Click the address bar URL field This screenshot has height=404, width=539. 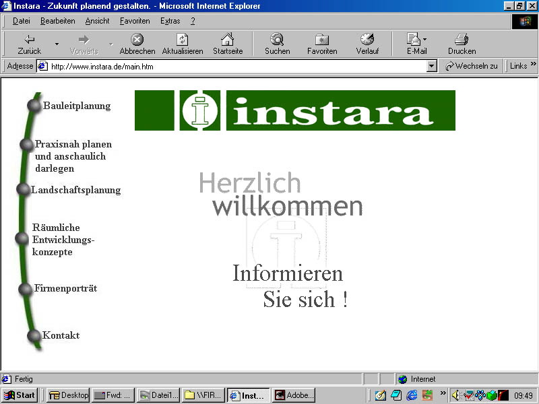click(237, 66)
